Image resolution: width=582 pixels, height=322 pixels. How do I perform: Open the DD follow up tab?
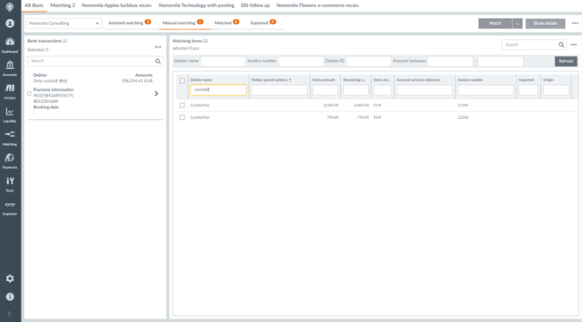pos(255,5)
